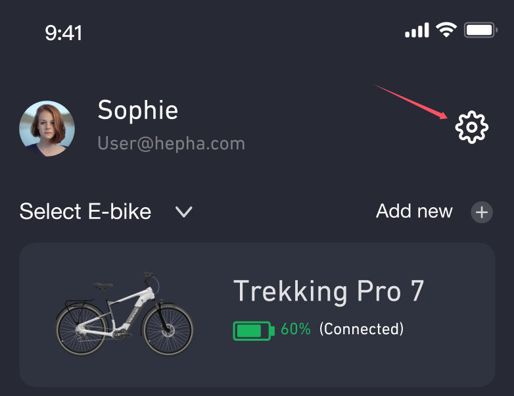Tap the 60% battery level text
The height and width of the screenshot is (396, 514).
[x=296, y=329]
